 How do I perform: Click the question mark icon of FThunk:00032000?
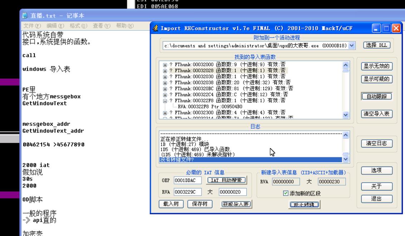171,65
